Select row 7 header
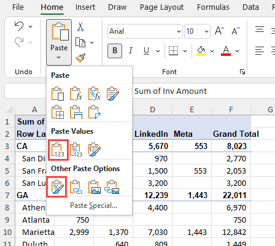This screenshot has height=246, width=275. [x=7, y=195]
